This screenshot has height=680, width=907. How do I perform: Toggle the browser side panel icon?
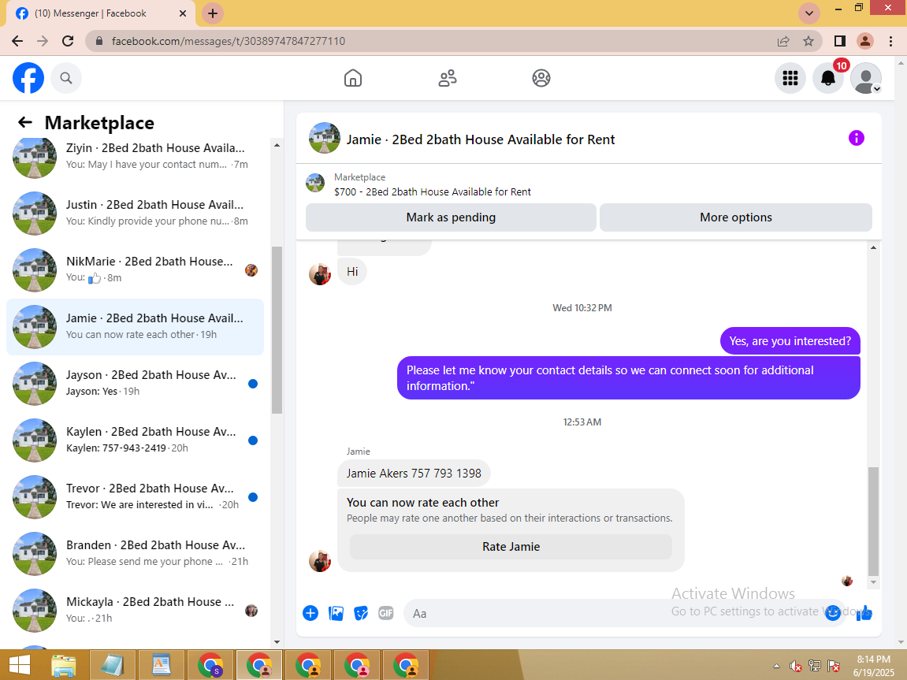(840, 41)
